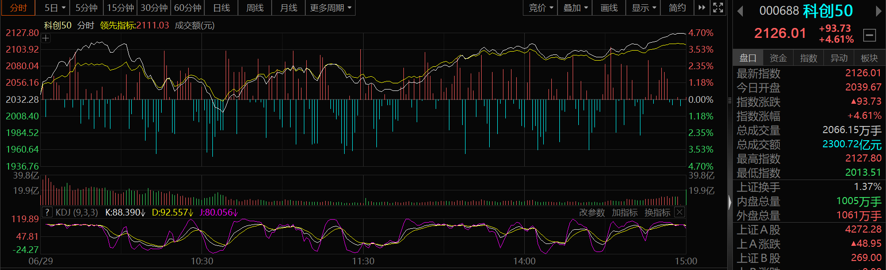
Task: Open the 资金 panel tab
Action: click(x=778, y=58)
